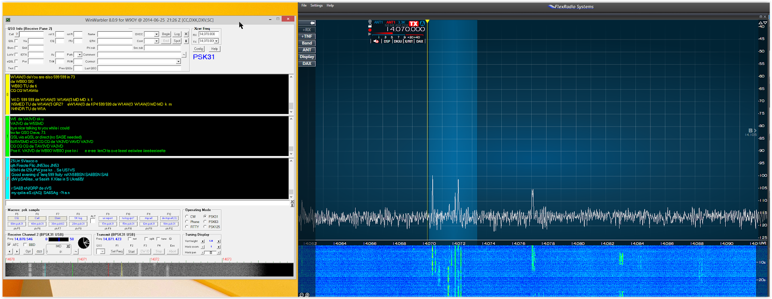Open FlexRadio Help menu
Screen dimensions: 772x299
pyautogui.click(x=330, y=6)
